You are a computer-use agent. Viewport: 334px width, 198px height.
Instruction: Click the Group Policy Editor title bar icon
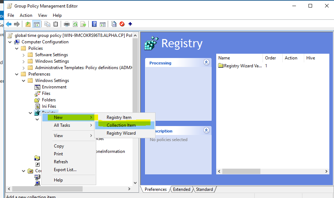click(10, 6)
